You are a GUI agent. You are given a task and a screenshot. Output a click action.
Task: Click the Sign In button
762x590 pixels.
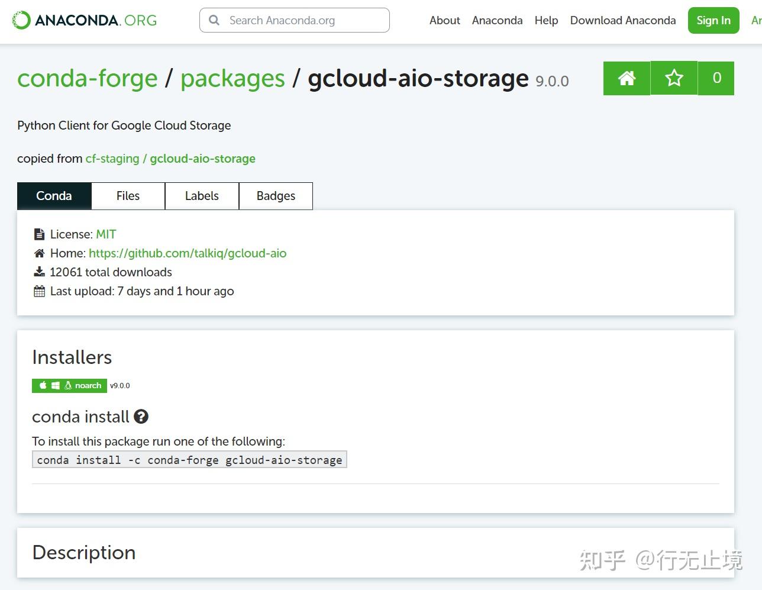pyautogui.click(x=713, y=20)
